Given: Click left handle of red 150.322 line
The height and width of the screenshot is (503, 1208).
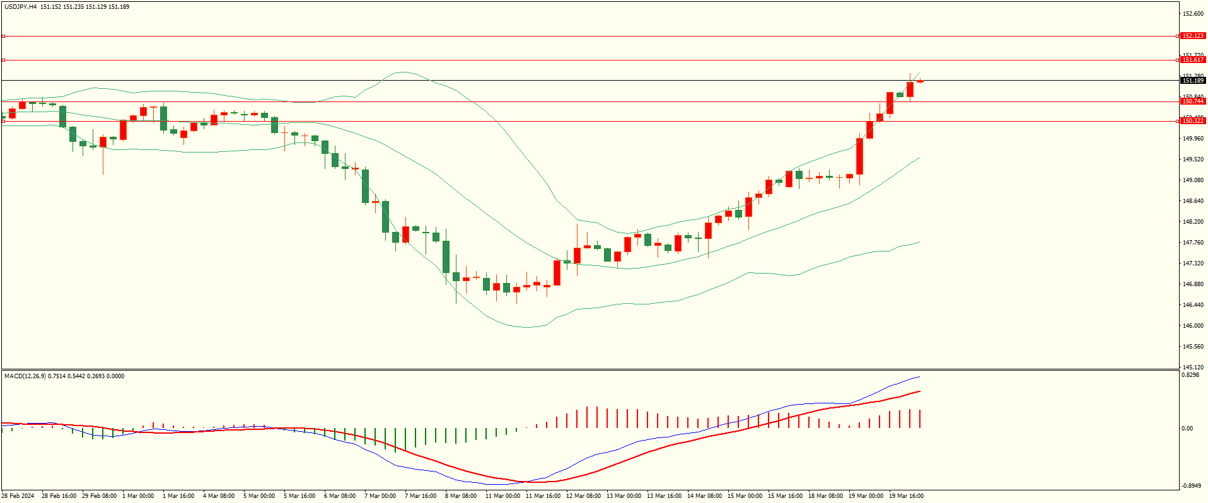Looking at the screenshot, I should coord(3,121).
